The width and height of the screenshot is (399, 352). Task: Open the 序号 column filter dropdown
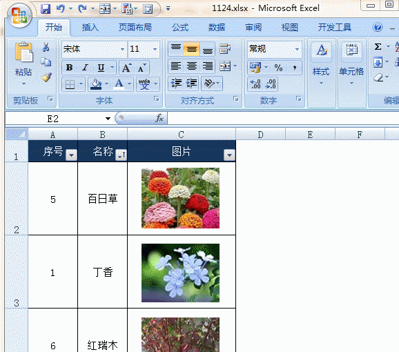coord(71,155)
